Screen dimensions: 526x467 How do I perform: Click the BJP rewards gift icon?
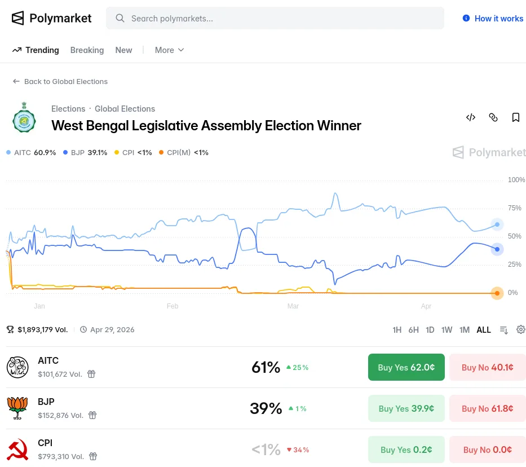pyautogui.click(x=92, y=415)
